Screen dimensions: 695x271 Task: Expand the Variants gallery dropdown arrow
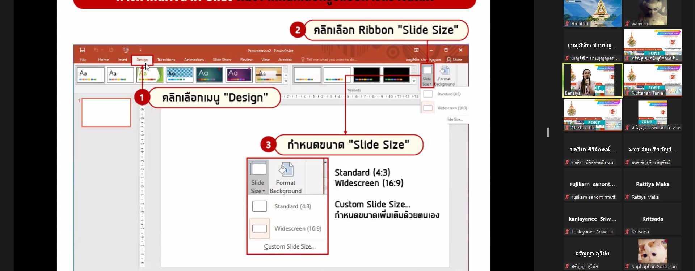414,81
